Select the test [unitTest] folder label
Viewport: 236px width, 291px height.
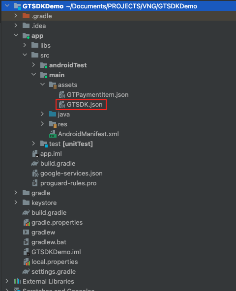click(x=71, y=144)
